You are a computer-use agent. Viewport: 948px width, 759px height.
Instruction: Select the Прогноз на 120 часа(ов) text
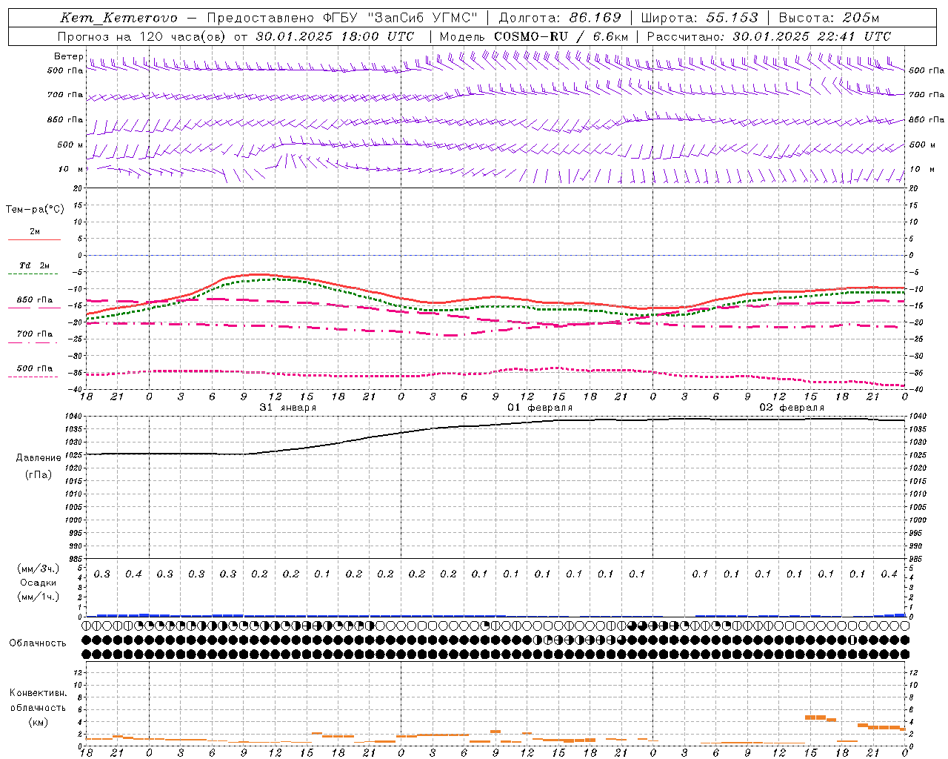142,36
